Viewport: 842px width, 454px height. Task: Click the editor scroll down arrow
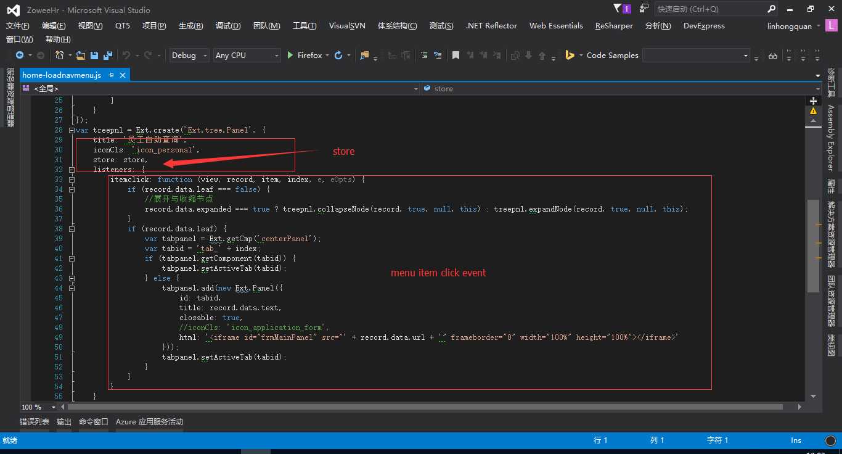tap(813, 396)
